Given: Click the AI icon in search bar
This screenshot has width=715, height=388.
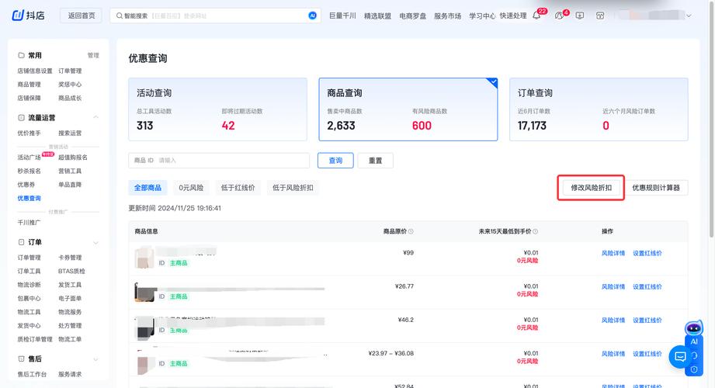Looking at the screenshot, I should (312, 16).
